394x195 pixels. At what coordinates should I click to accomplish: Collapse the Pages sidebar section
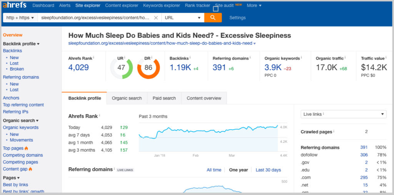click(11, 178)
